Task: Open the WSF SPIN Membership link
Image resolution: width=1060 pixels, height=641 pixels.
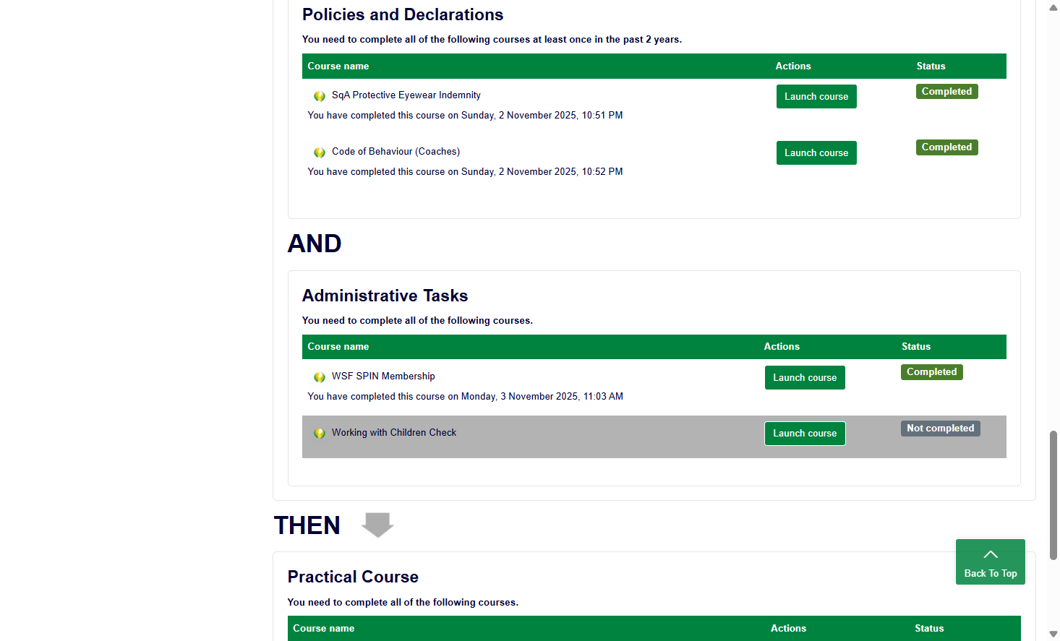Action: point(383,377)
